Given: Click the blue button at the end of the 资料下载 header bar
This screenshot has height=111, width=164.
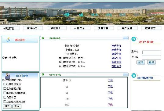Looking at the screenshot, I should (126, 74).
